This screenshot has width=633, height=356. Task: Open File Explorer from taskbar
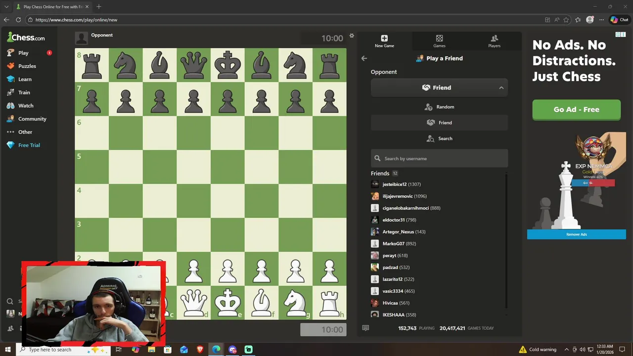[151, 350]
